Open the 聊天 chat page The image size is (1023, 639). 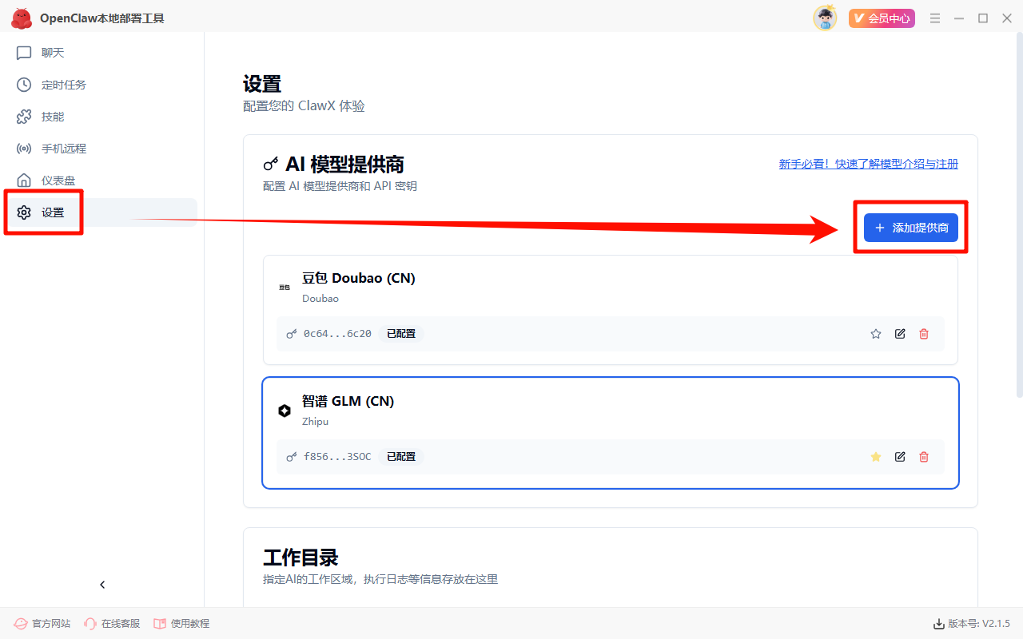coord(52,53)
